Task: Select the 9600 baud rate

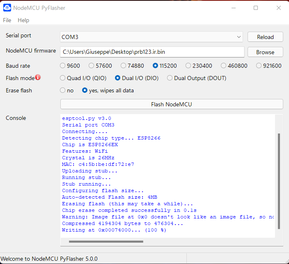Action: click(70, 66)
